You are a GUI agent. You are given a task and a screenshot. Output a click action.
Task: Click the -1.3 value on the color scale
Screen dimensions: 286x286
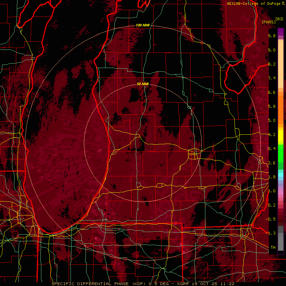click(x=270, y=233)
